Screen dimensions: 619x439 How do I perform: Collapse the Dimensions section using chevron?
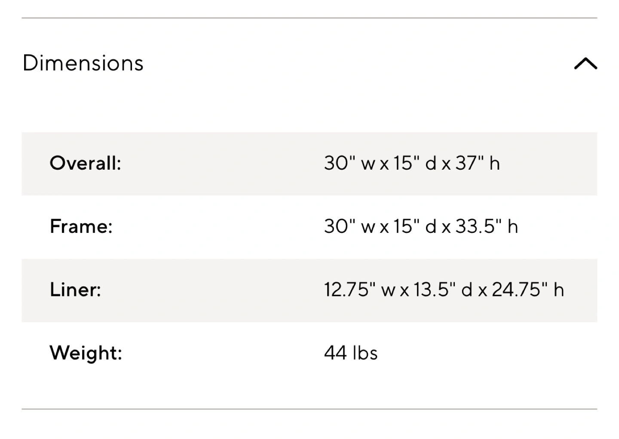585,64
